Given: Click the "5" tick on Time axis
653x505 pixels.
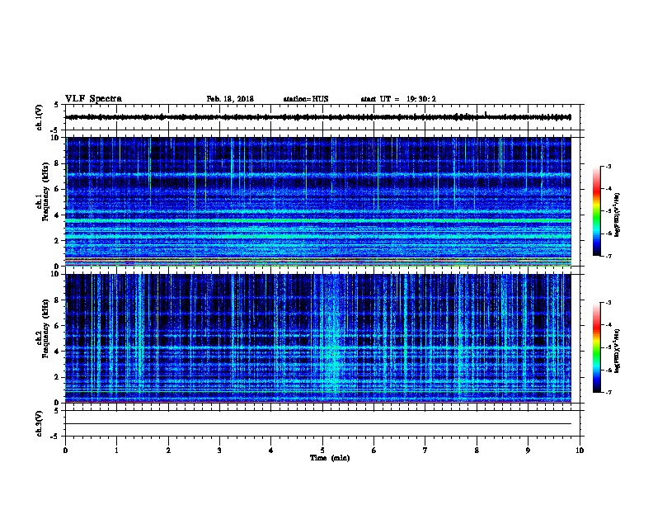Looking at the screenshot, I should [322, 451].
